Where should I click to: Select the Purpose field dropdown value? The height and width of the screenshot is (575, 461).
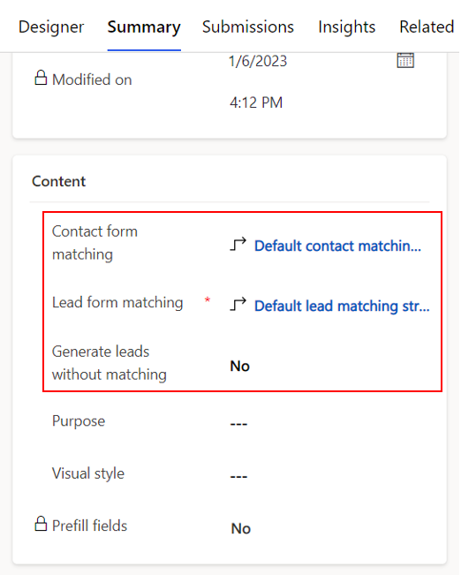tap(238, 424)
